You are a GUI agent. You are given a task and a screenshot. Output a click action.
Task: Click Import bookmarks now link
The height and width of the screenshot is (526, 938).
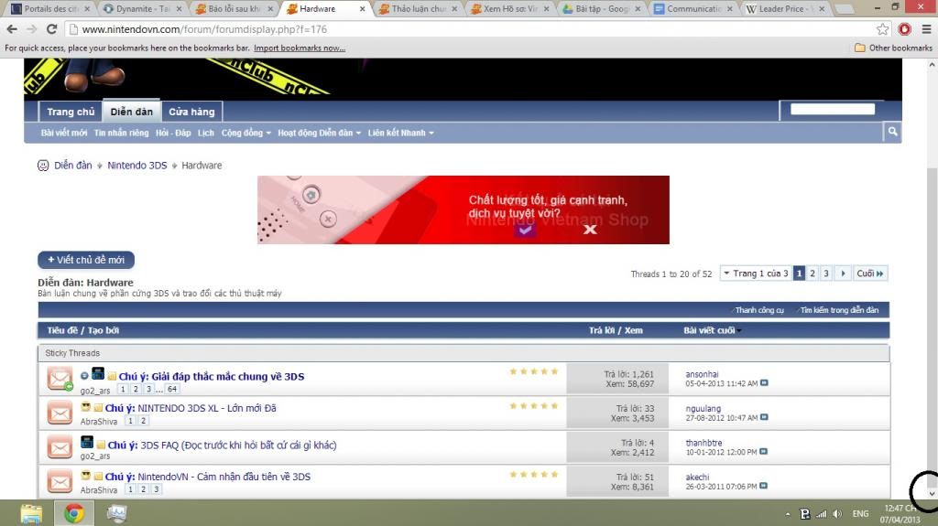coord(300,48)
